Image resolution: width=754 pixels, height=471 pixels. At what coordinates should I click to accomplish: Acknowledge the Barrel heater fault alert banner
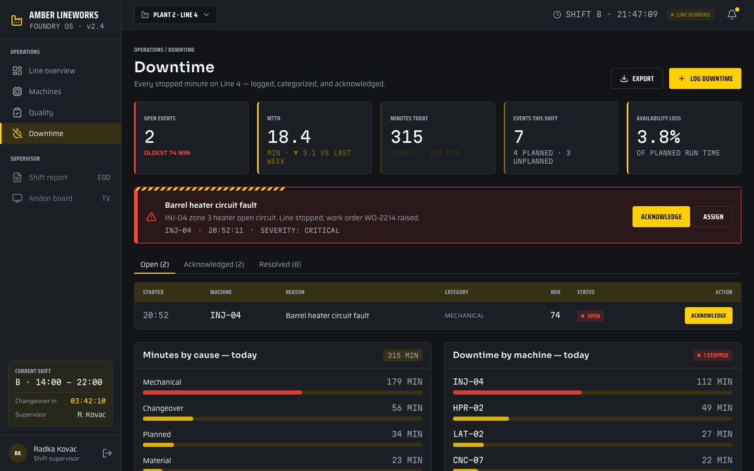tap(661, 217)
